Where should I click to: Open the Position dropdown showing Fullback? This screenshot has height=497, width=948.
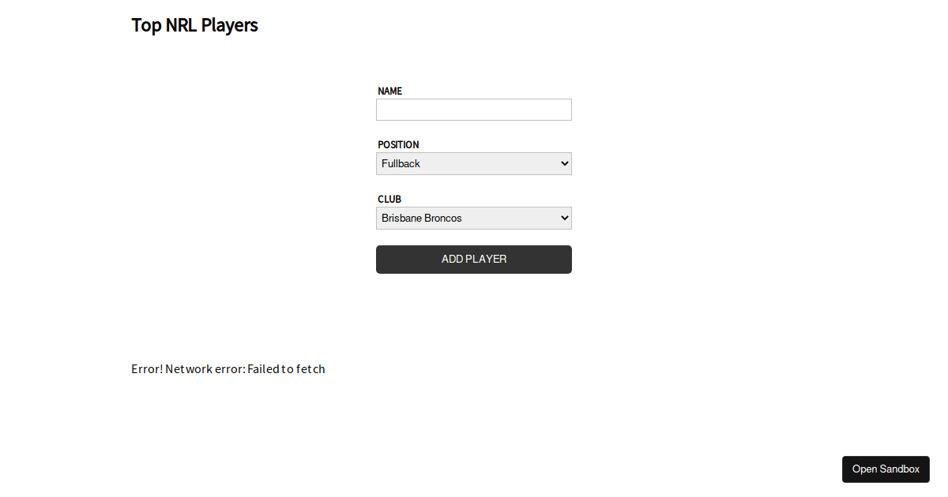tap(473, 163)
